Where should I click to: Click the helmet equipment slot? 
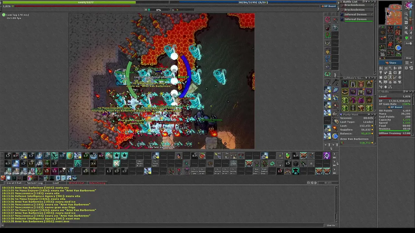pos(390,29)
